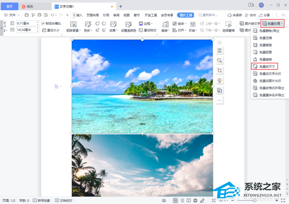This screenshot has height=204, width=289.
Task: Toggle 拼写检查 spell check in status bar
Action: [41, 201]
